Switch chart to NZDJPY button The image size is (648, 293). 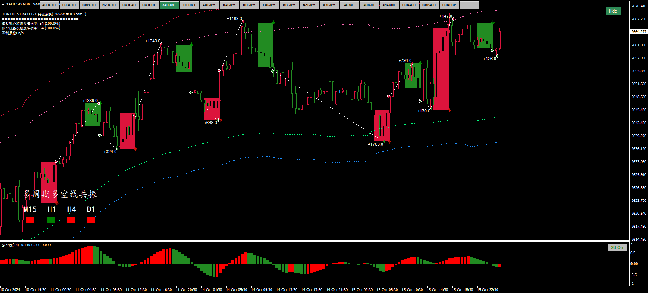coord(309,5)
